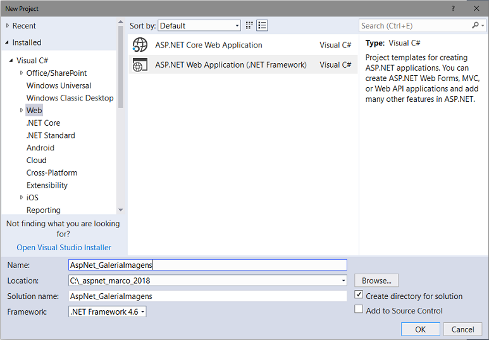Click the ASP.NET Web Application (.NET Framework) icon
The height and width of the screenshot is (340, 489).
140,65
